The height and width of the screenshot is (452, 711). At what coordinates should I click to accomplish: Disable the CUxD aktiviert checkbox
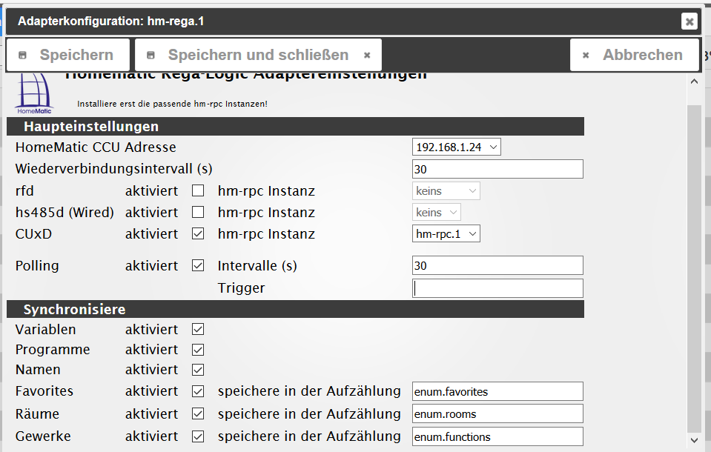[198, 234]
